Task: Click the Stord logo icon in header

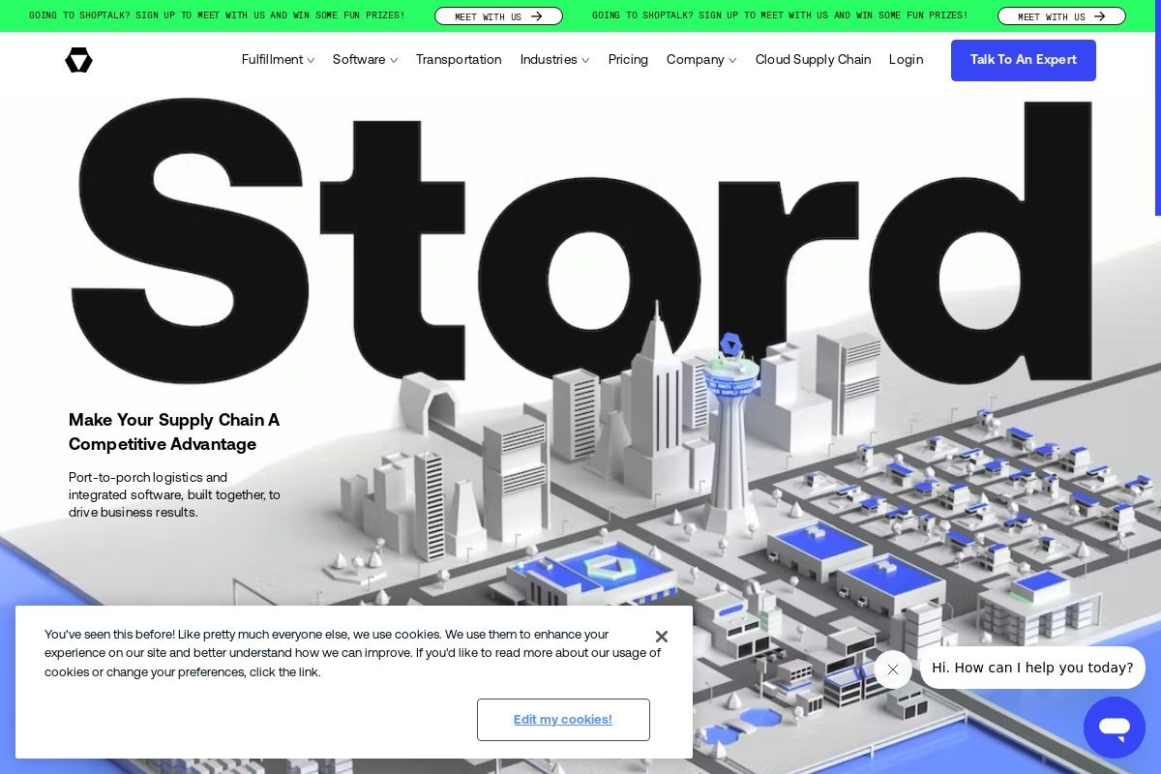Action: pos(78,60)
